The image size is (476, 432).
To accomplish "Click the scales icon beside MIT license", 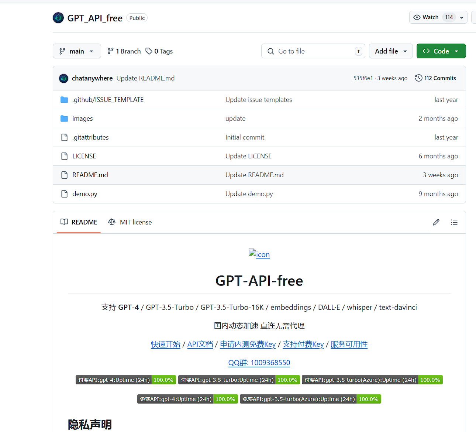I will (112, 222).
